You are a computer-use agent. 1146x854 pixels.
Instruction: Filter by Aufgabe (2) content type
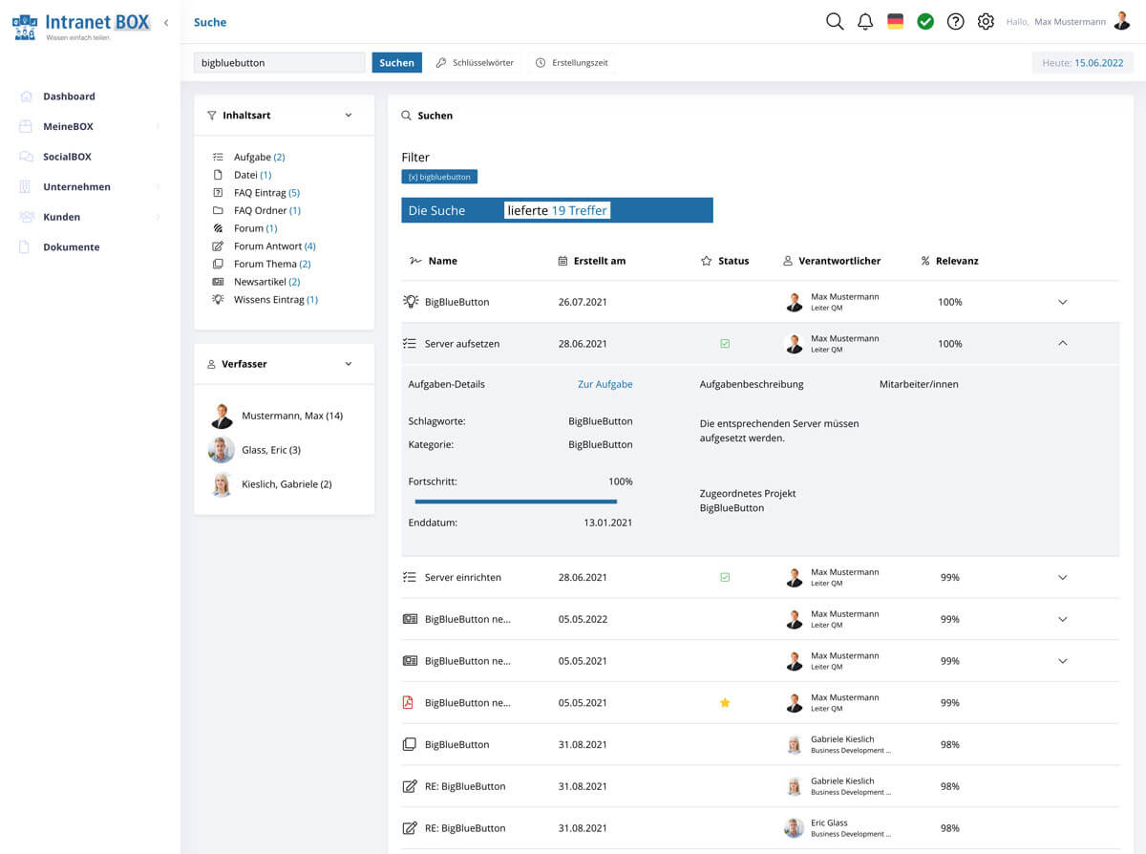tap(259, 157)
